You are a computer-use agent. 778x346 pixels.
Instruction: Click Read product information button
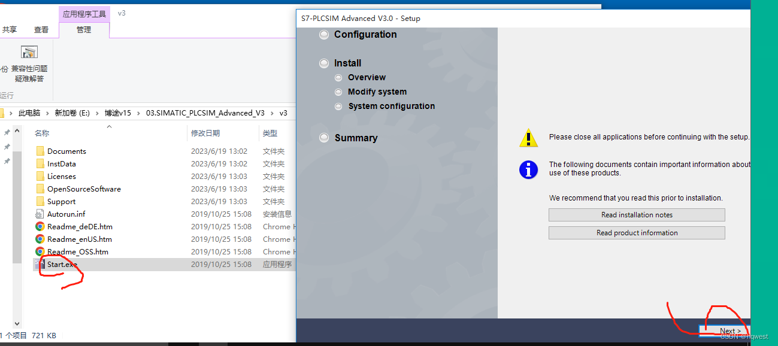coord(637,233)
